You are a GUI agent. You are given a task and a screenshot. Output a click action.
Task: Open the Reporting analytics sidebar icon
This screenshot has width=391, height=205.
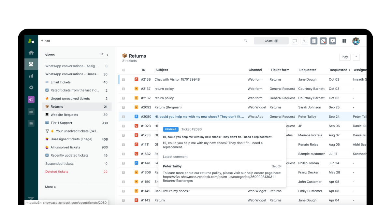(x=31, y=75)
